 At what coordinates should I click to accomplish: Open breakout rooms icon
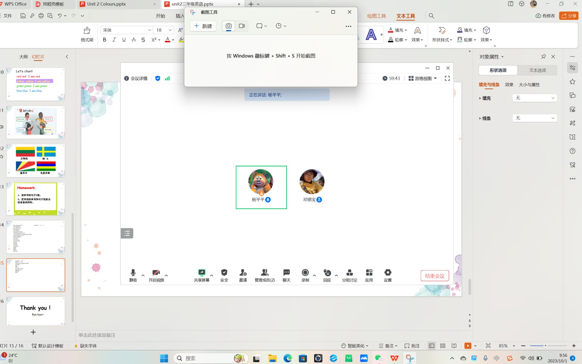point(350,273)
